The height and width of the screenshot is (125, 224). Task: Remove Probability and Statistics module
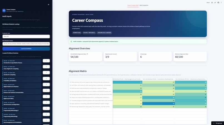[x=46, y=79]
